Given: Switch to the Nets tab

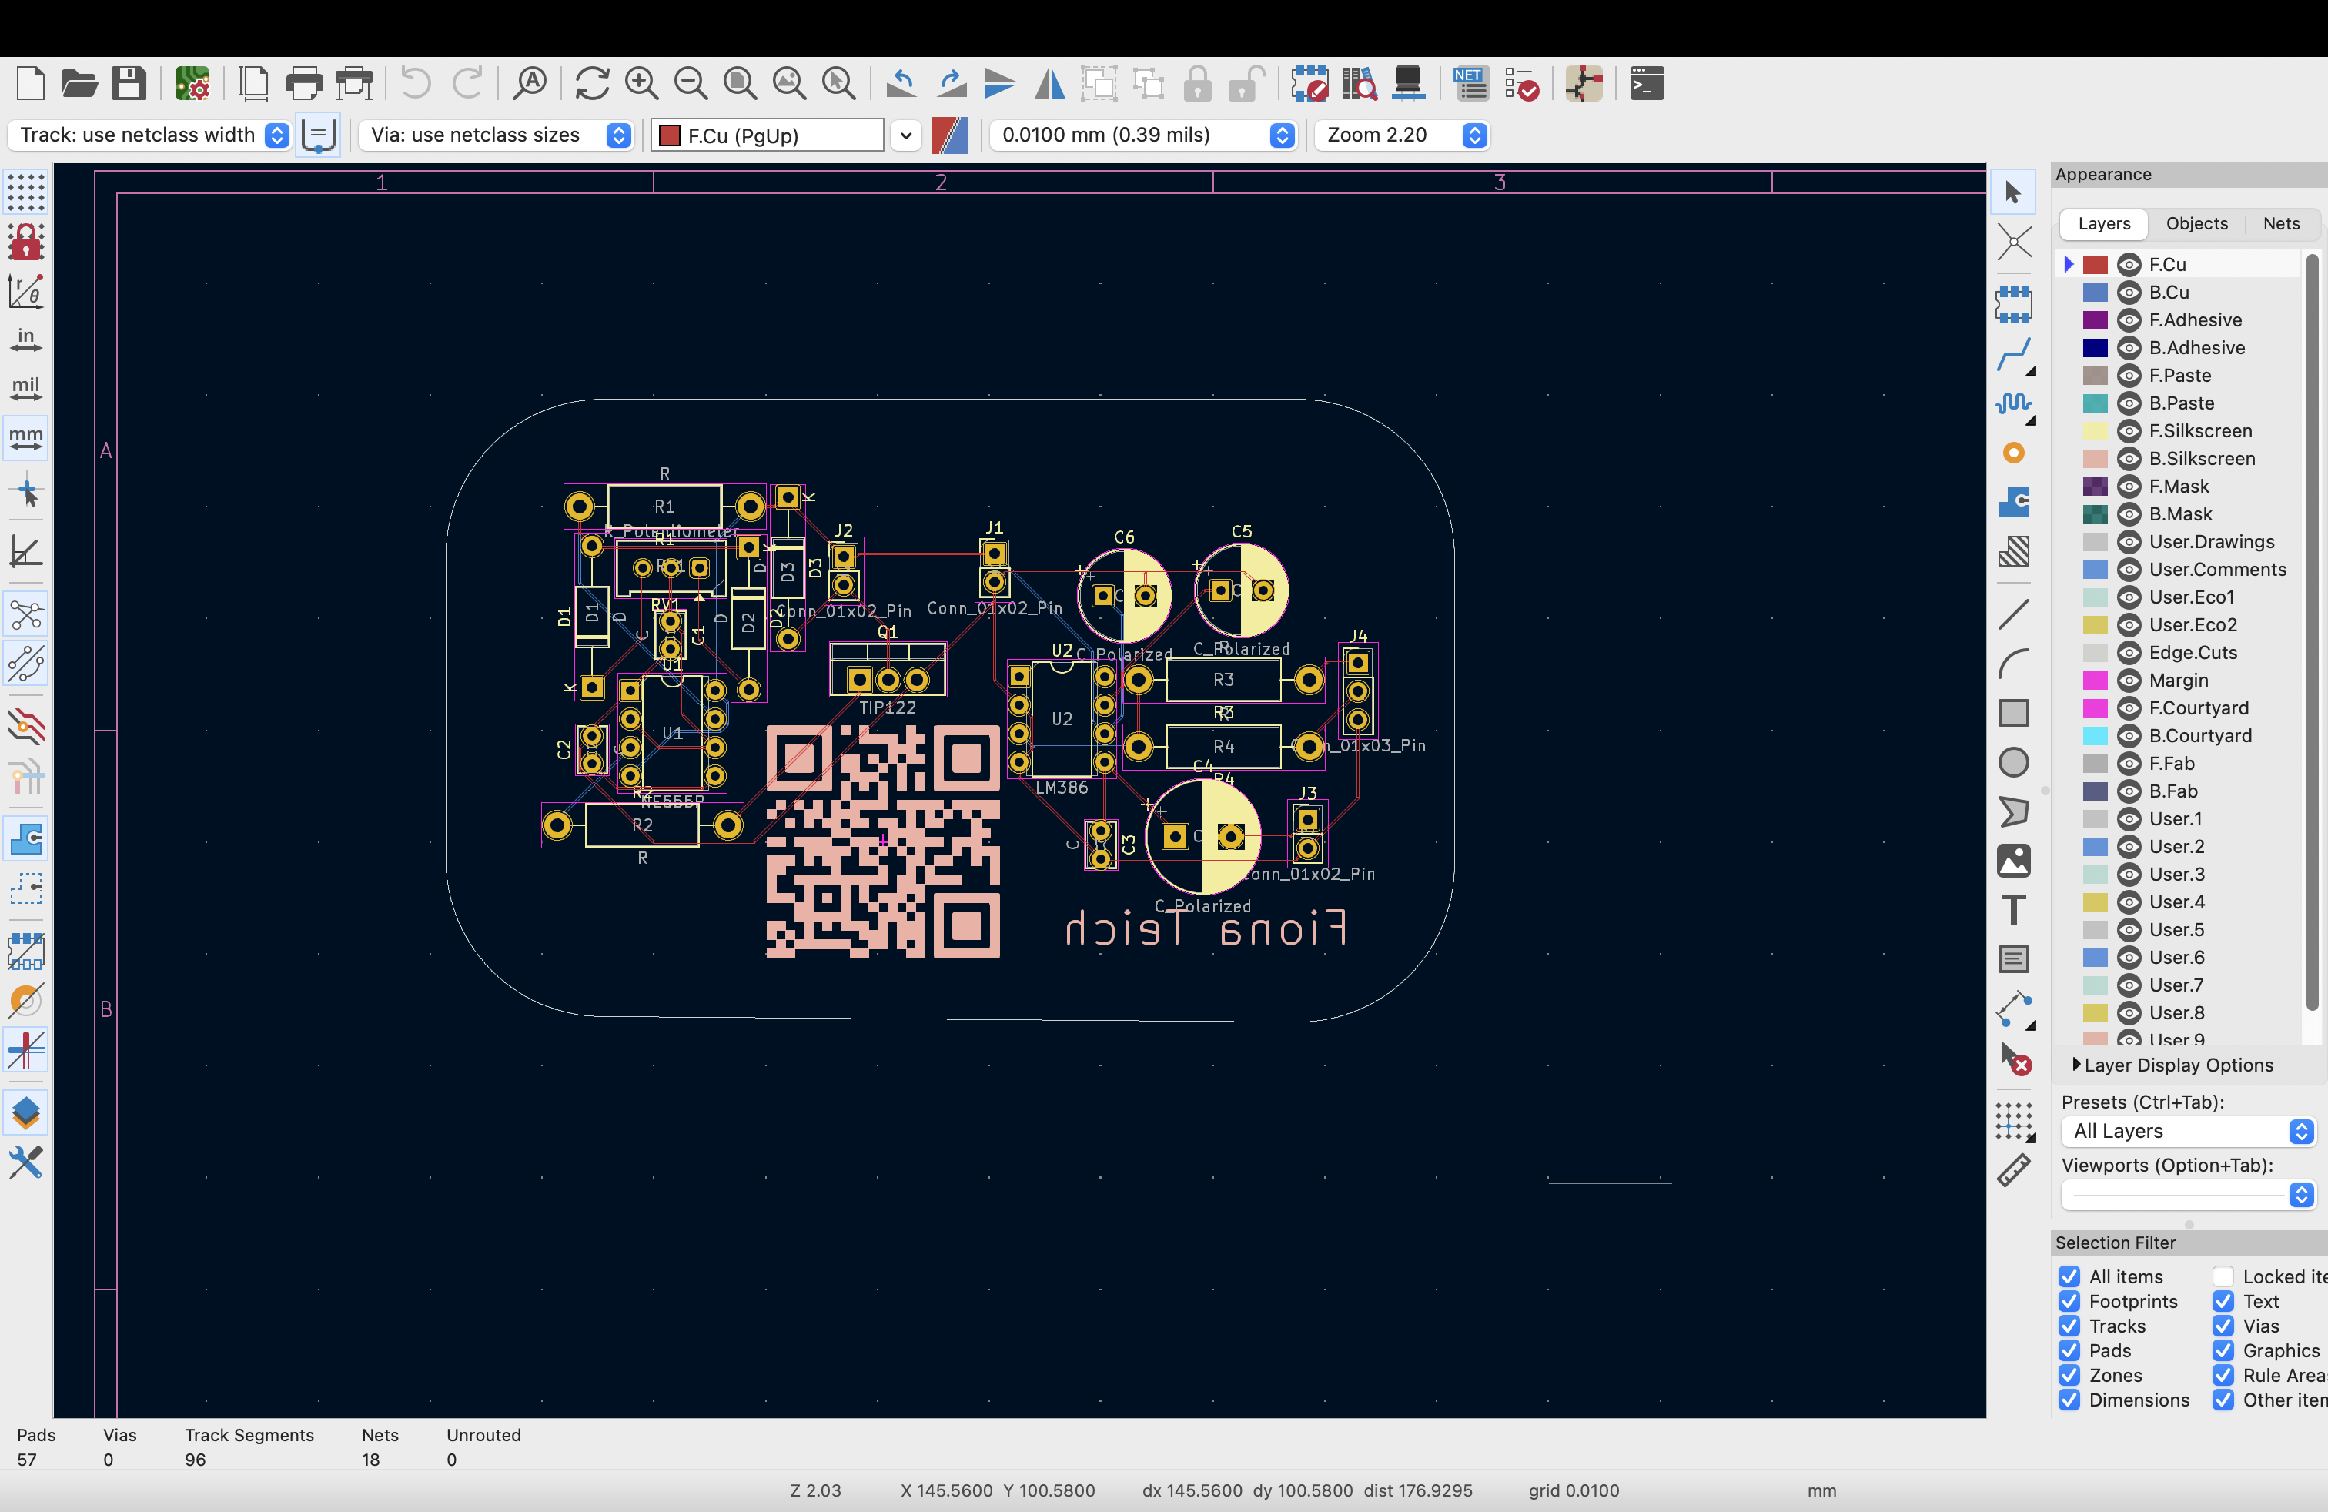Looking at the screenshot, I should 2281,224.
